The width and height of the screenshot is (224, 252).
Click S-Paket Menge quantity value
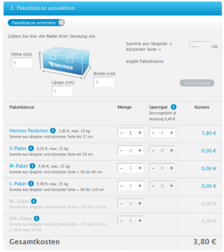pos(131,150)
